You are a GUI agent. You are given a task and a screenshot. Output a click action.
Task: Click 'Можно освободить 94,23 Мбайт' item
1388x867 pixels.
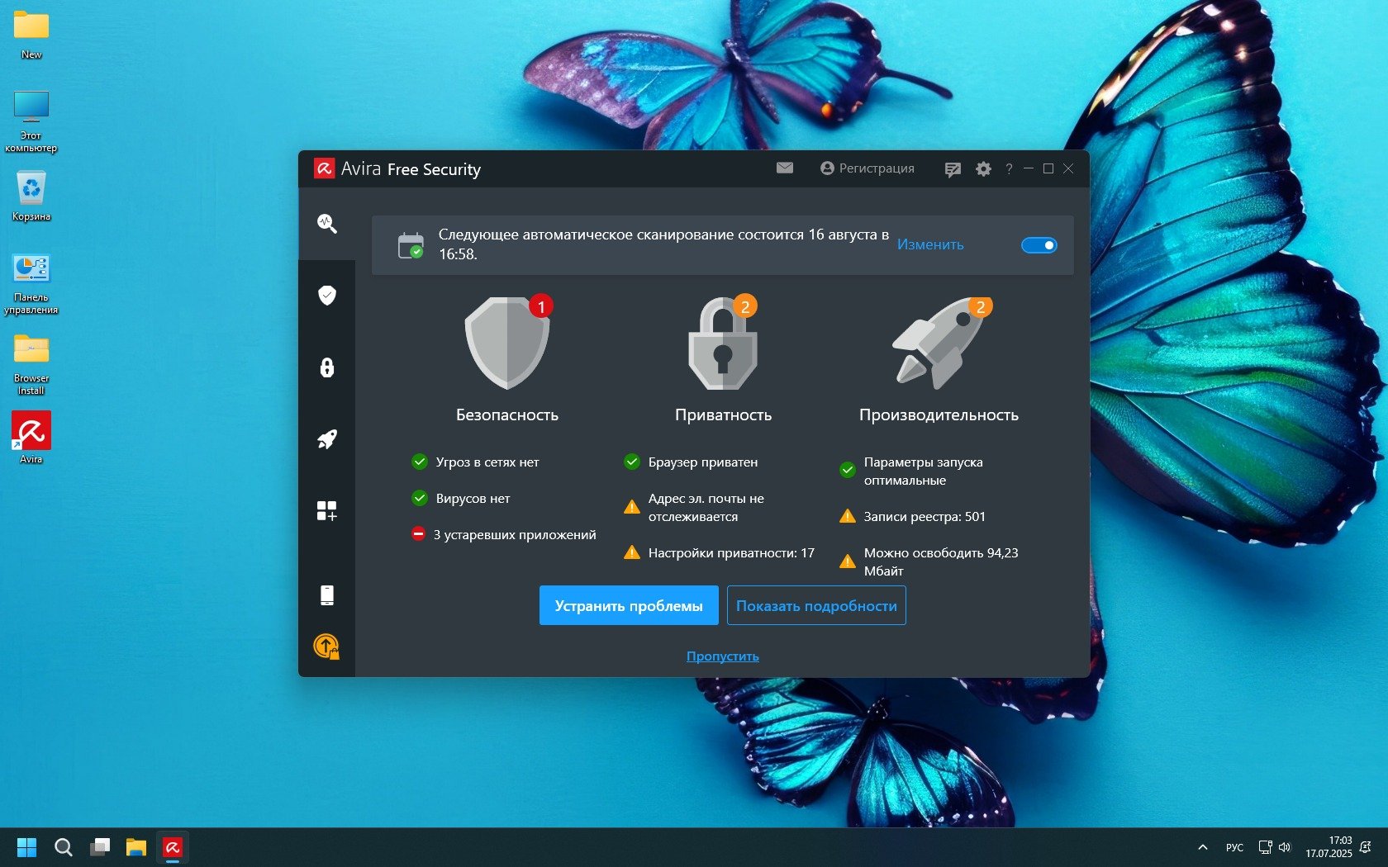click(929, 561)
